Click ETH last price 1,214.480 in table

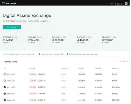[x=33, y=81]
